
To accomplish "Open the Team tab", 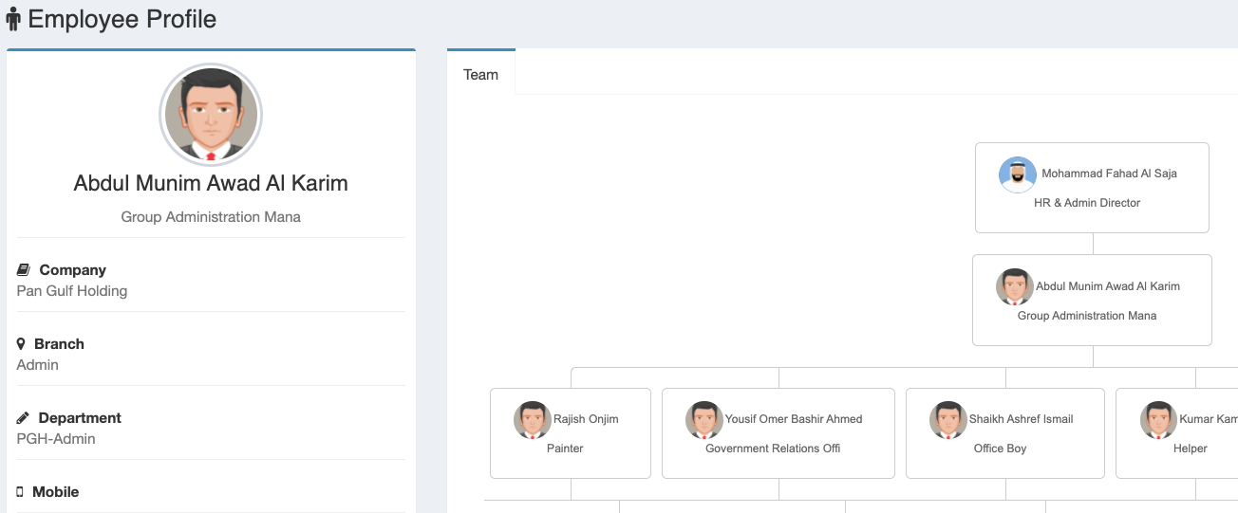I will (x=480, y=75).
